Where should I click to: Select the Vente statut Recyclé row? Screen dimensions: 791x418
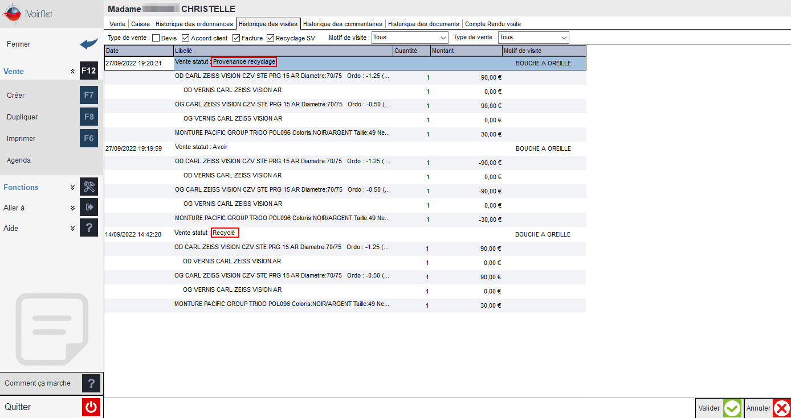(345, 234)
